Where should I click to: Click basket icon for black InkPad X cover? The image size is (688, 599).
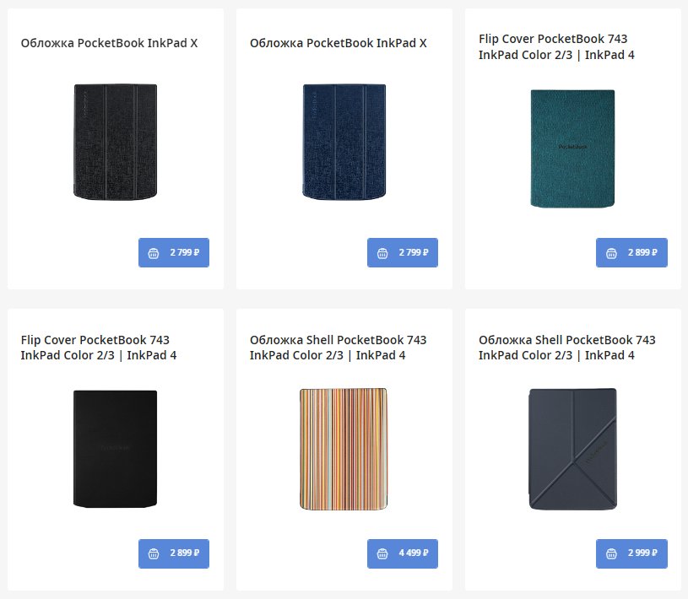[154, 252]
